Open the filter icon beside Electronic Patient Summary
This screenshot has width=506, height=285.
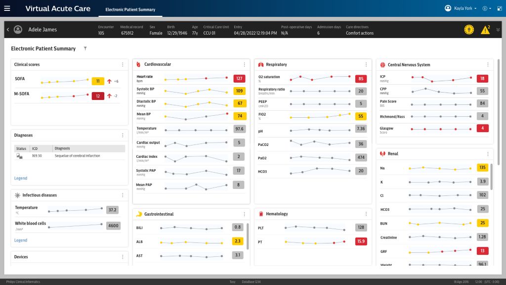pos(85,48)
